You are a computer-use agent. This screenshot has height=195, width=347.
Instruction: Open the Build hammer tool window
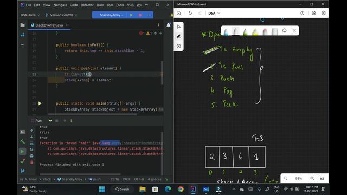coord(23,141)
